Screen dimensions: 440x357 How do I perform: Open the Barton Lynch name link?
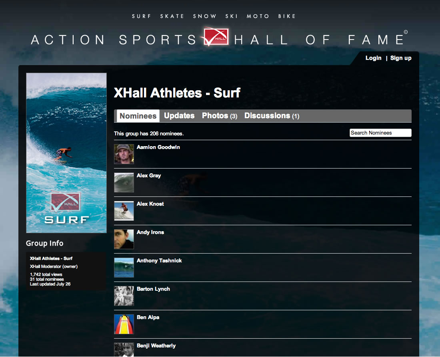[153, 289]
